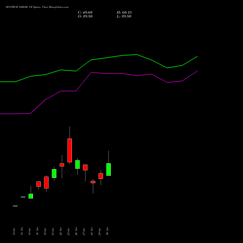
Task: Click the 13 Oct date label
Action: click(x=14, y=231)
